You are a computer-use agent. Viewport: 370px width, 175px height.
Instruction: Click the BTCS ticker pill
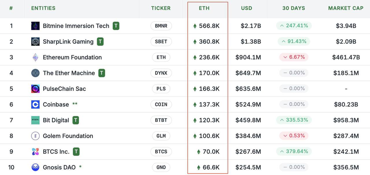161,152
